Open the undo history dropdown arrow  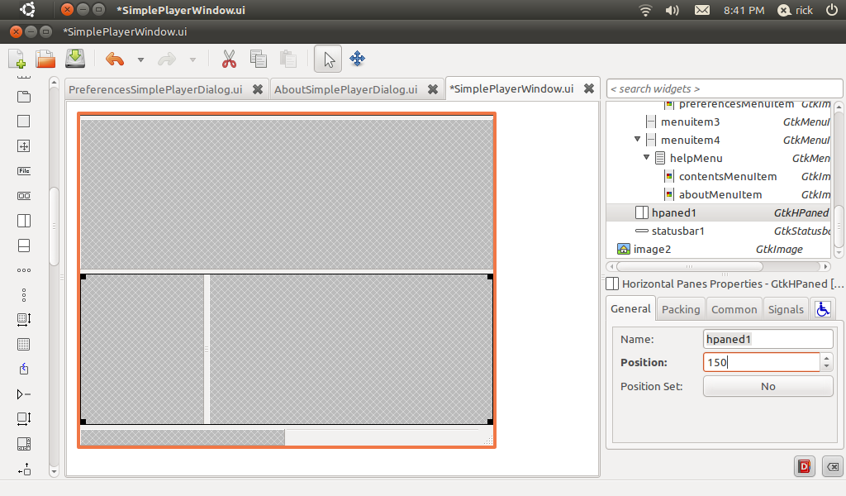click(x=140, y=60)
